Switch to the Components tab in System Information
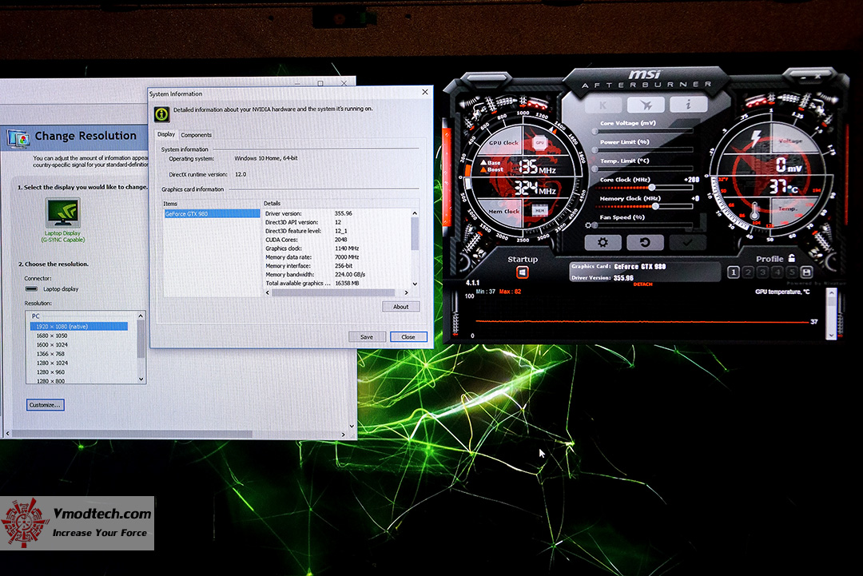The width and height of the screenshot is (863, 576). (x=196, y=135)
